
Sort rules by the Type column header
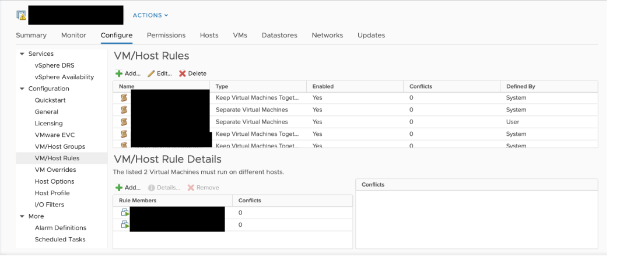point(222,86)
